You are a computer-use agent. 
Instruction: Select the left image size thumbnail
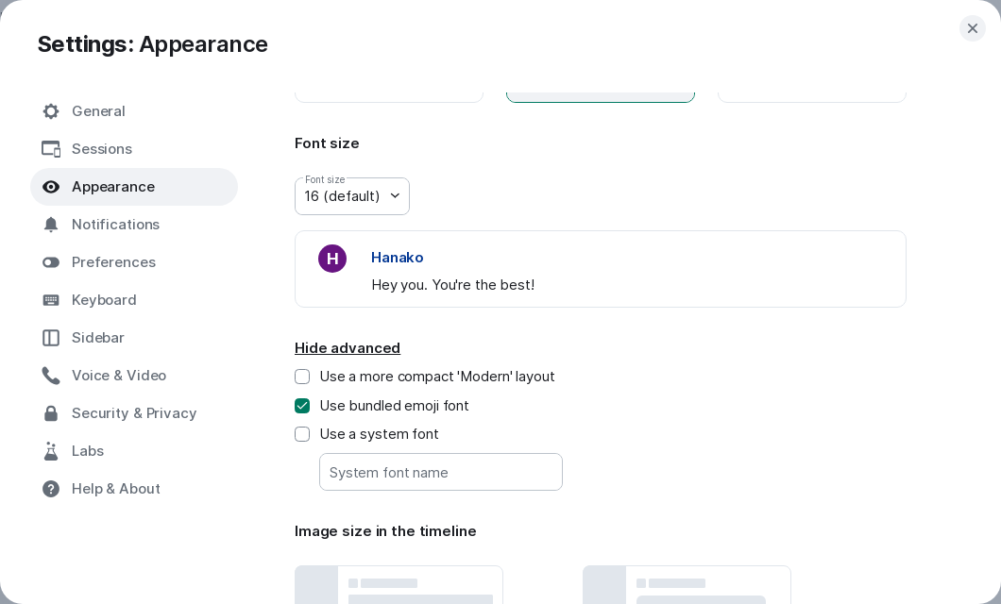[399, 584]
